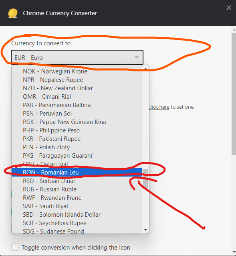Viewport: 236px width, 256px height.
Task: Click the currency list scrollbar thumb
Action: click(x=145, y=179)
